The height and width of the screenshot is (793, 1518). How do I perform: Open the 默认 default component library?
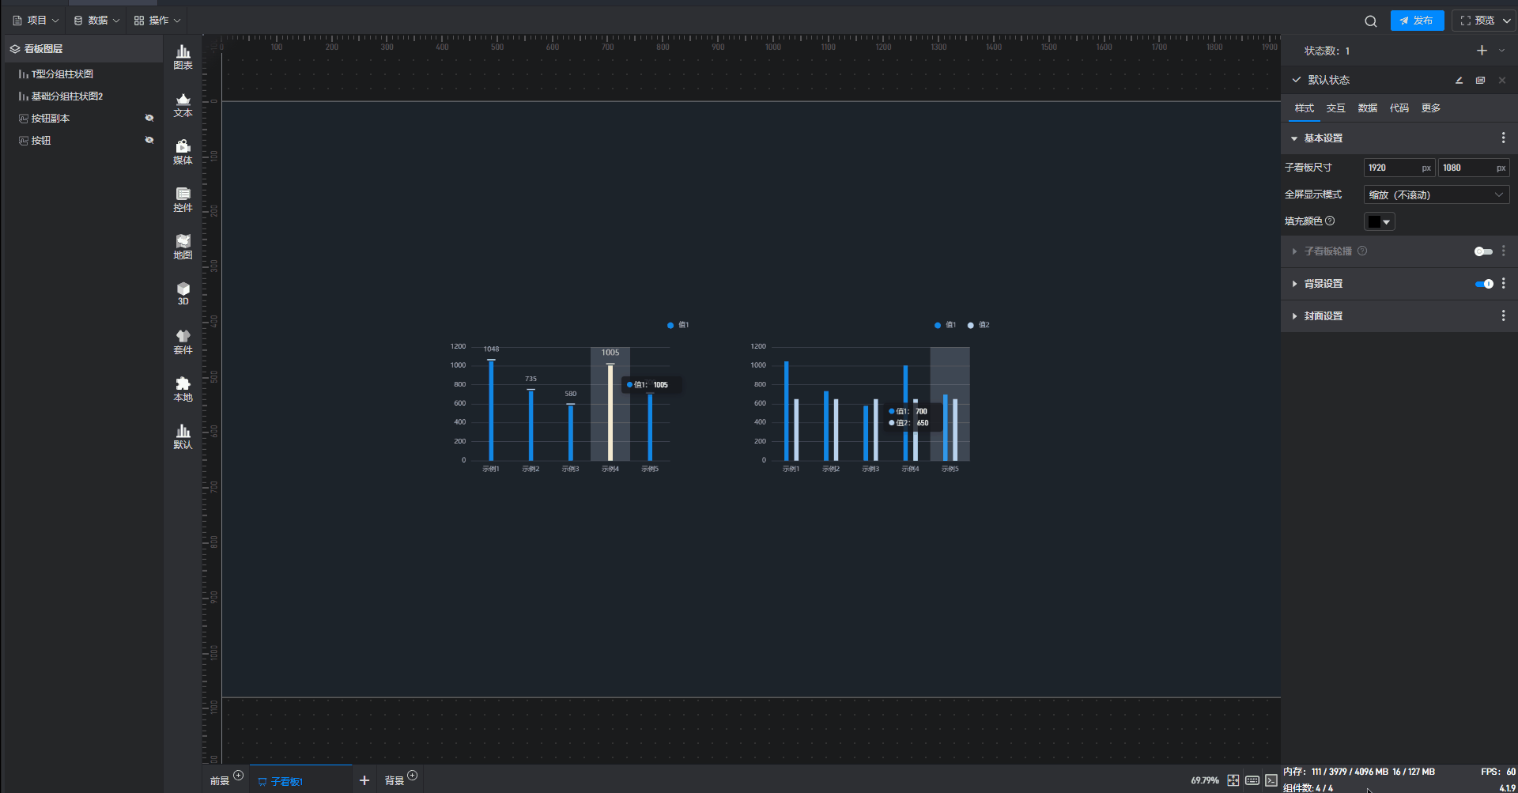tap(183, 436)
